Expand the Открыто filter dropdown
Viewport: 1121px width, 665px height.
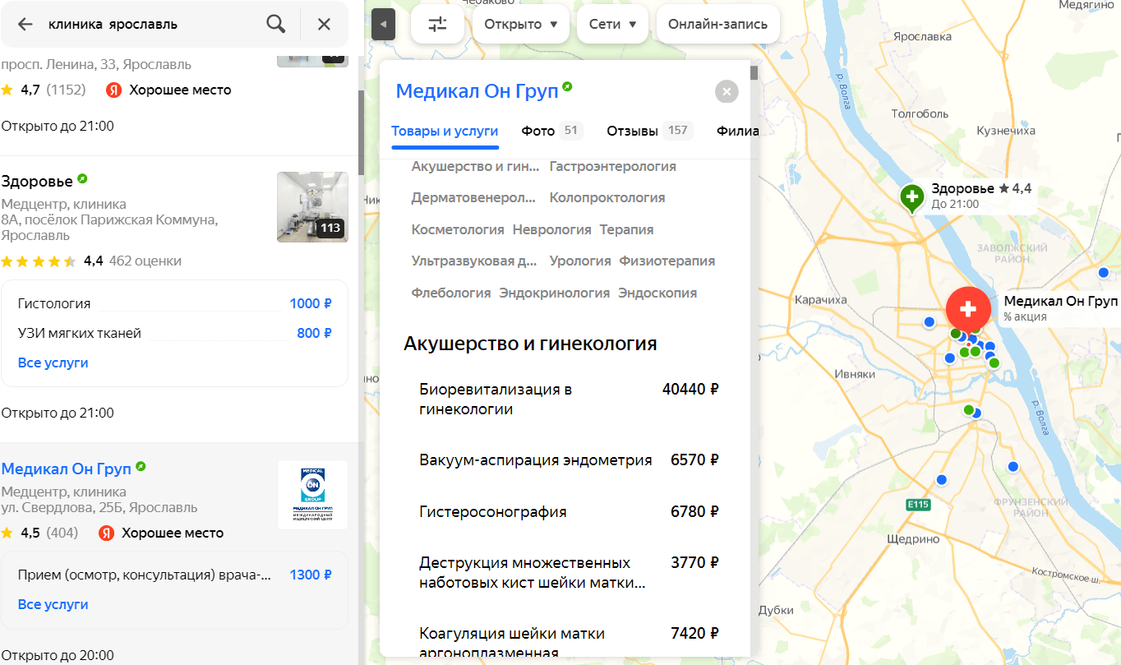[521, 25]
